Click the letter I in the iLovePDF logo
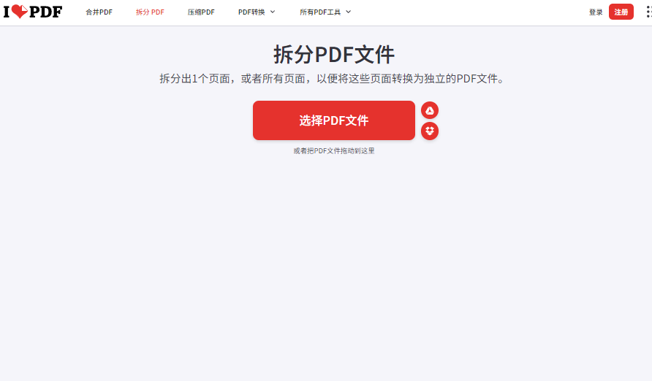Viewport: 652px width, 381px height. pyautogui.click(x=7, y=12)
